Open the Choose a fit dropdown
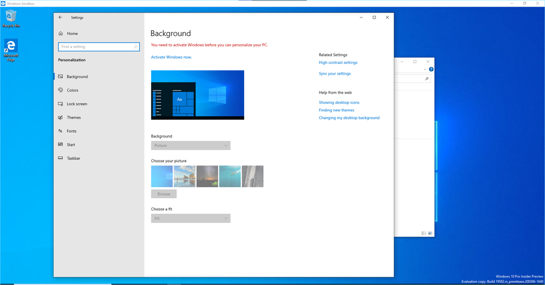Viewport: 545px width, 285px height. pyautogui.click(x=191, y=218)
